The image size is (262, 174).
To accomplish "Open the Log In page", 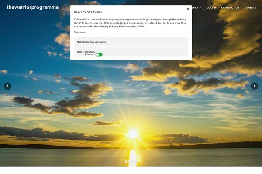I will point(211,7).
